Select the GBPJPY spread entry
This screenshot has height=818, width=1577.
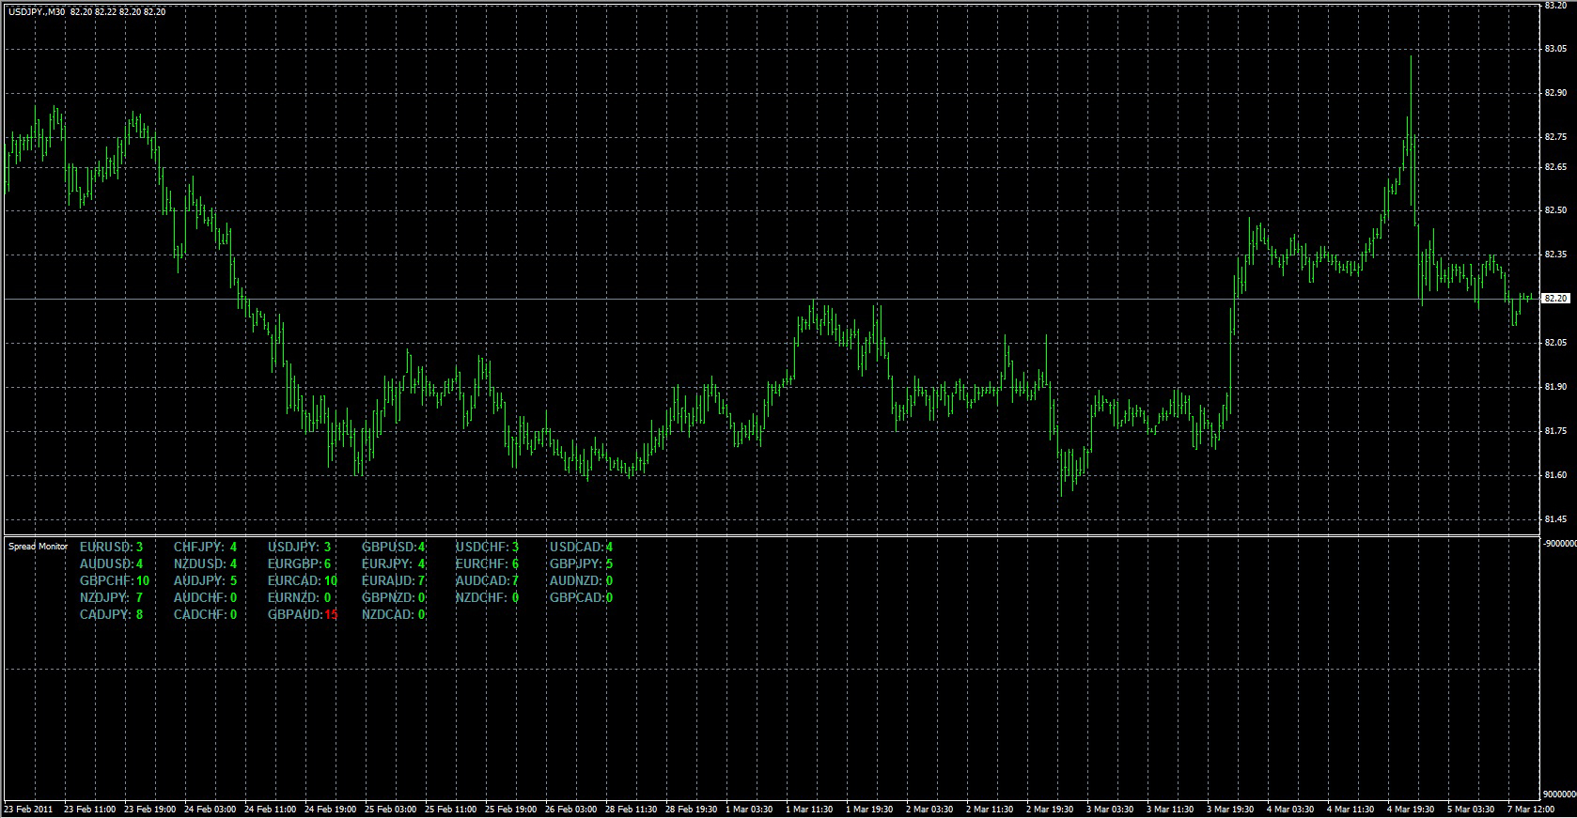581,563
